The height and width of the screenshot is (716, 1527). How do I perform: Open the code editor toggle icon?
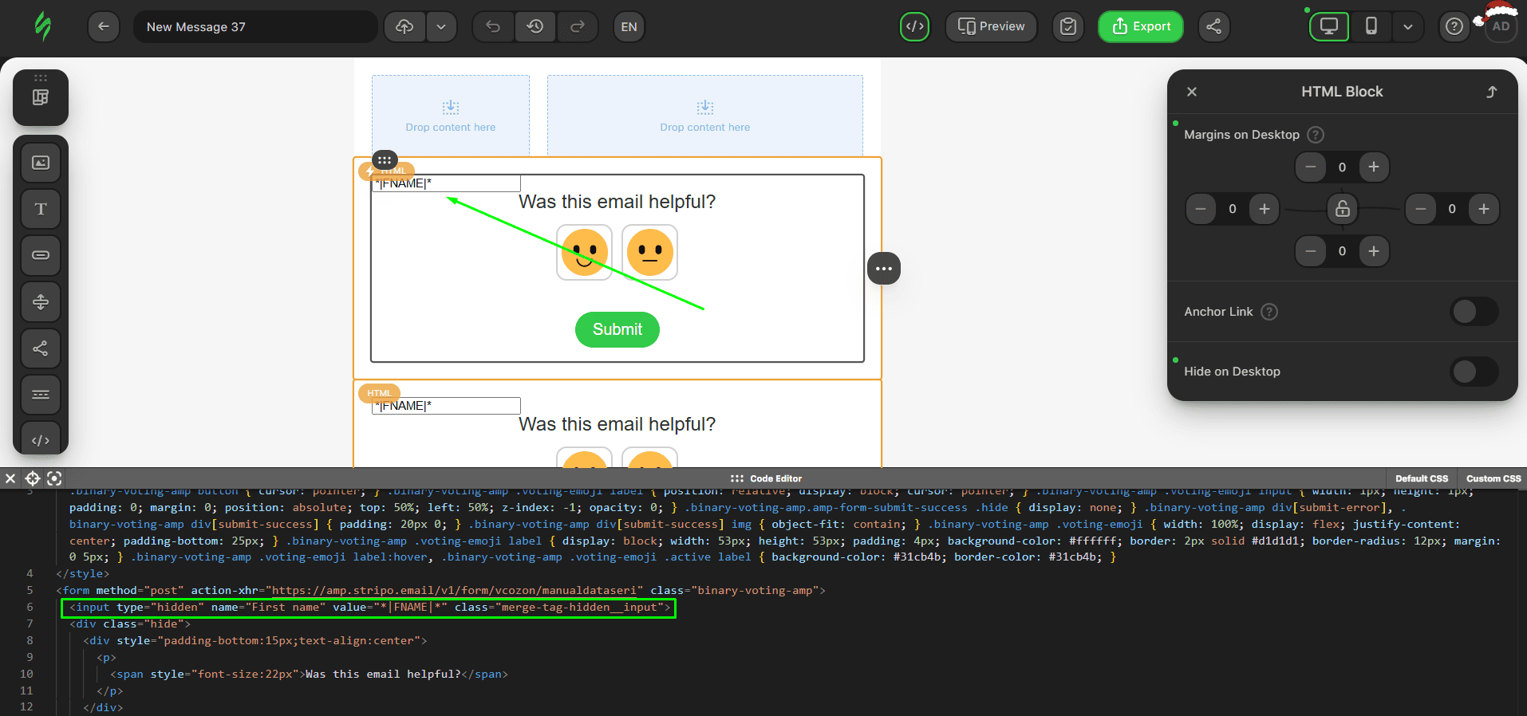[914, 26]
